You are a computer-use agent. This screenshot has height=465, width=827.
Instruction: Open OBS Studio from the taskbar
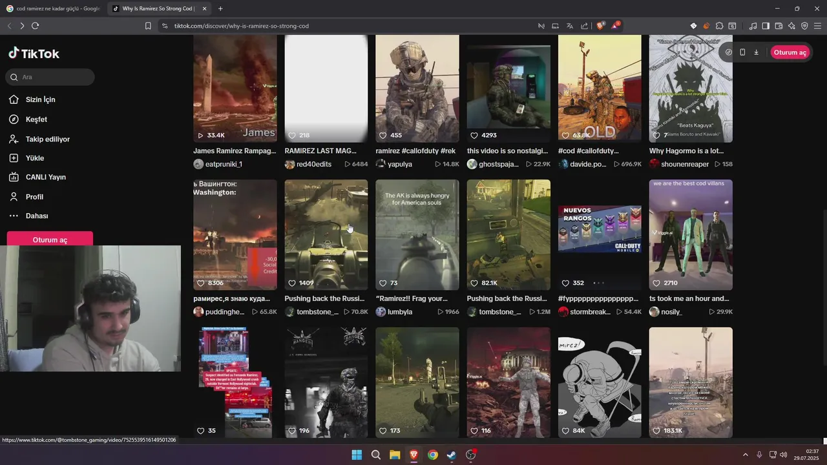coord(471,455)
